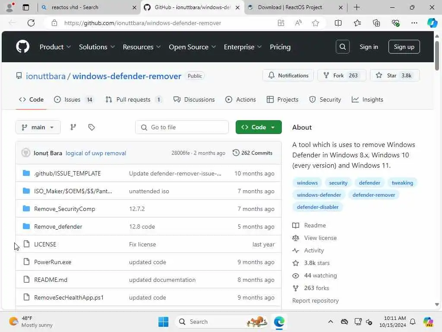Open a new browser tab
442x332 pixels.
coord(357,7)
